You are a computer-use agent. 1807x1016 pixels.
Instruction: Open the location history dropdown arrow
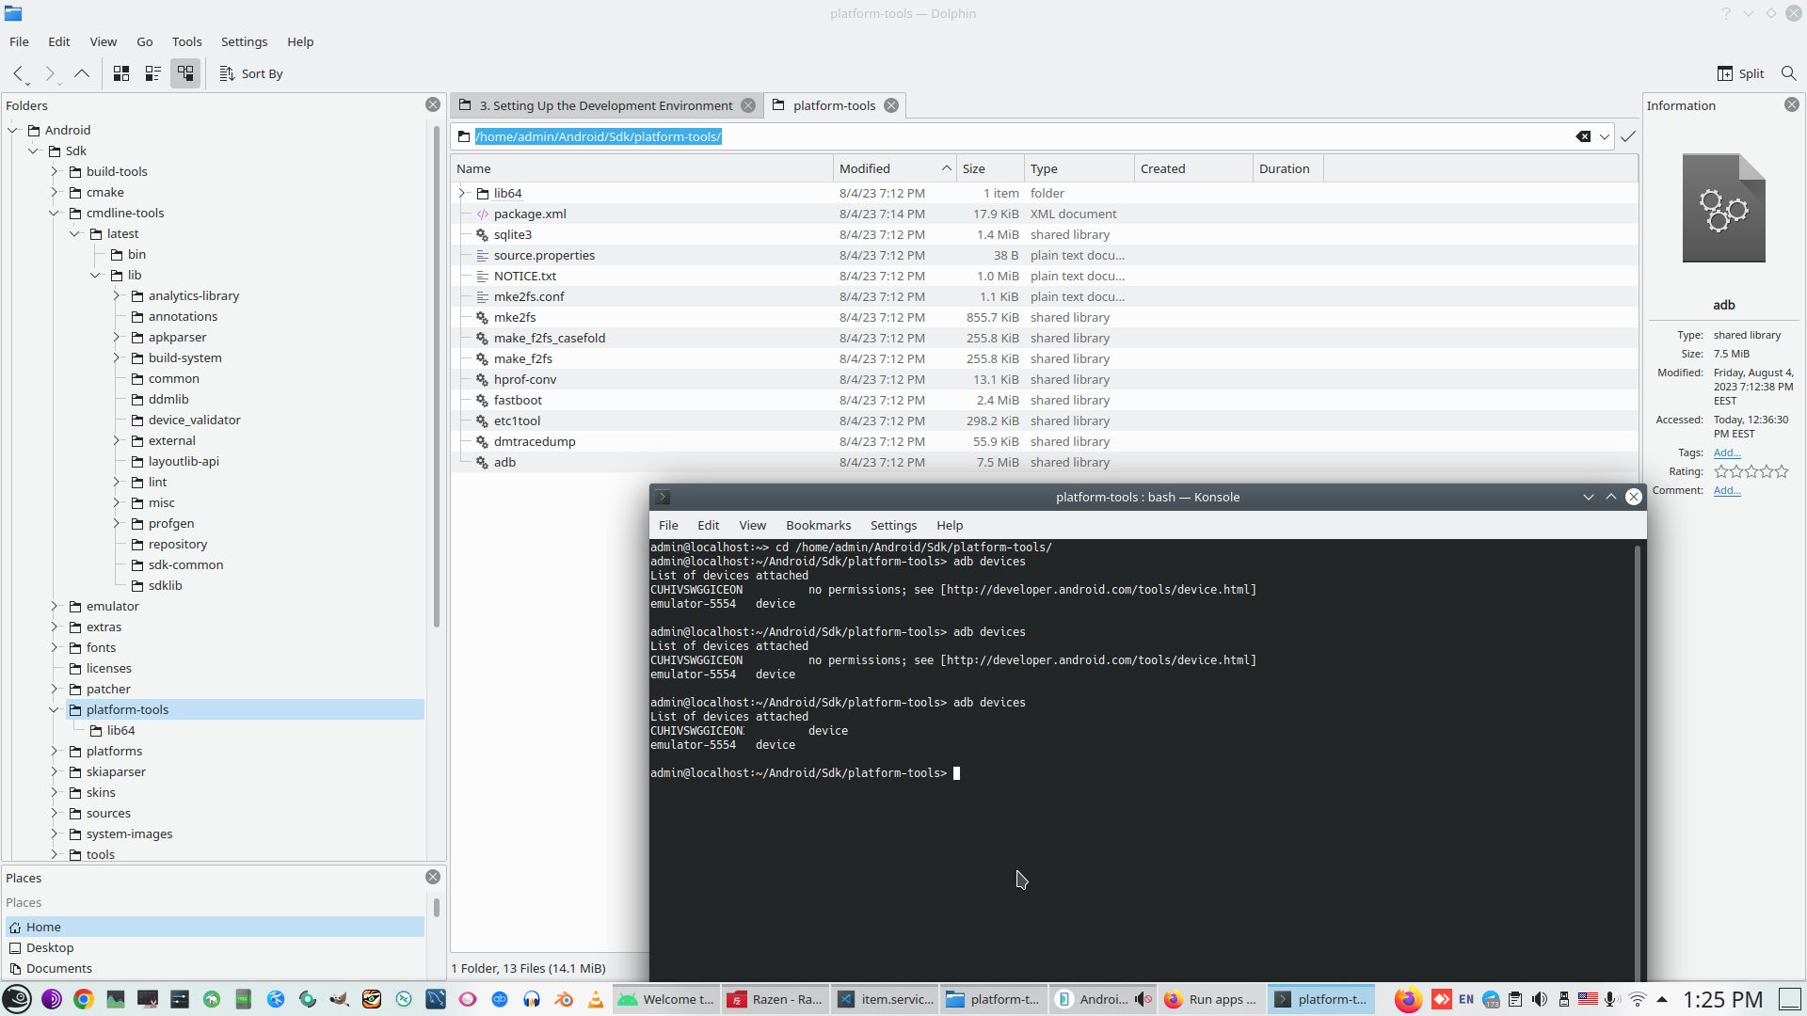[1605, 136]
